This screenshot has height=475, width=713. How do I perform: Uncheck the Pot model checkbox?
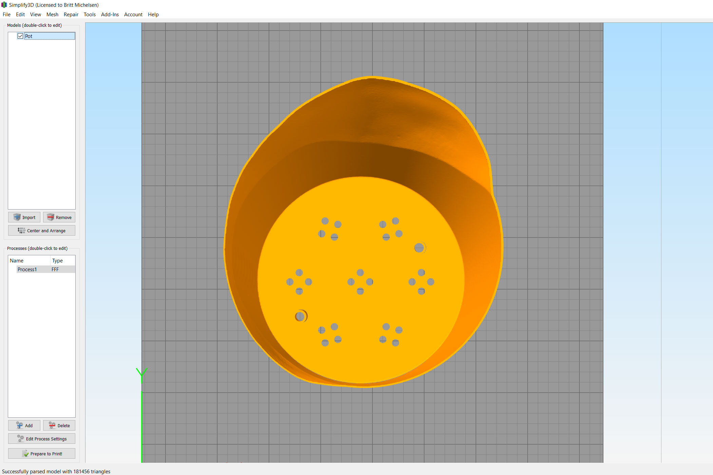[20, 36]
